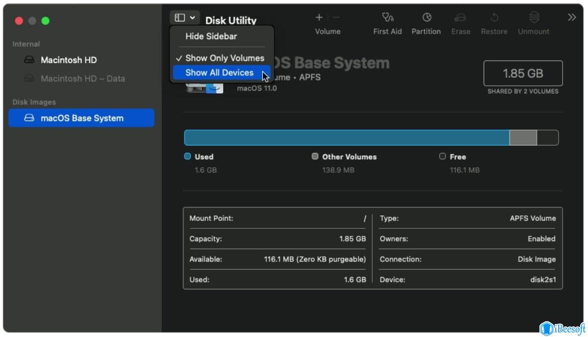Click the 138.9 MB Other Volumes value
Image resolution: width=588 pixels, height=337 pixels.
[x=338, y=170]
